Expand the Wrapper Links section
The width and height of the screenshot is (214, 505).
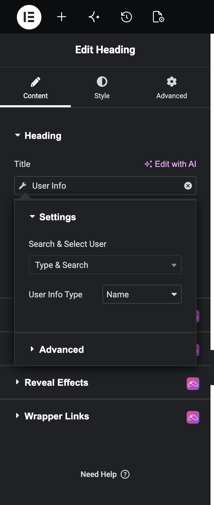click(52, 416)
